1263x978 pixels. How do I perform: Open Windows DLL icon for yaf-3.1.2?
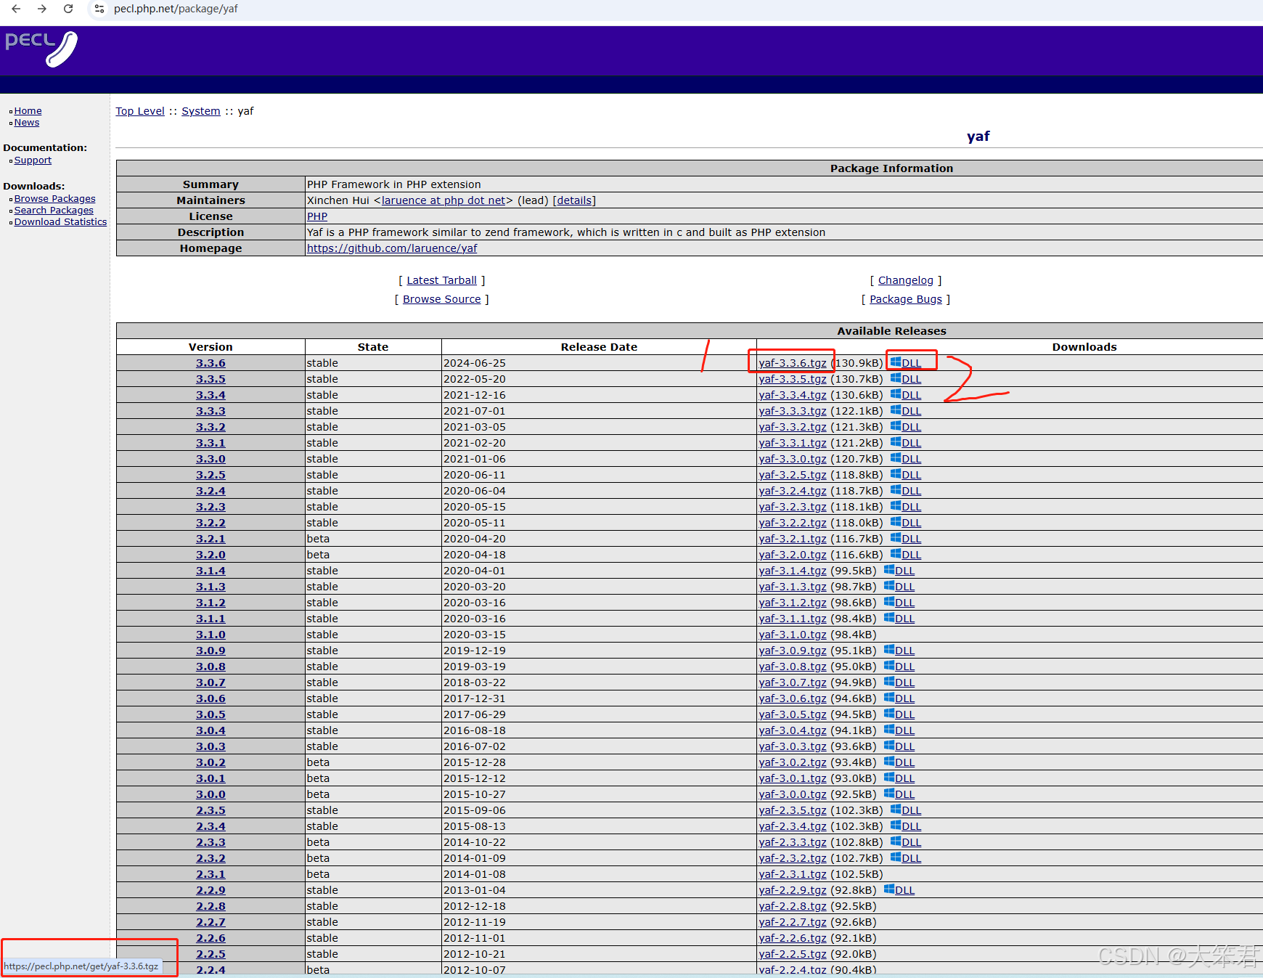tap(889, 602)
